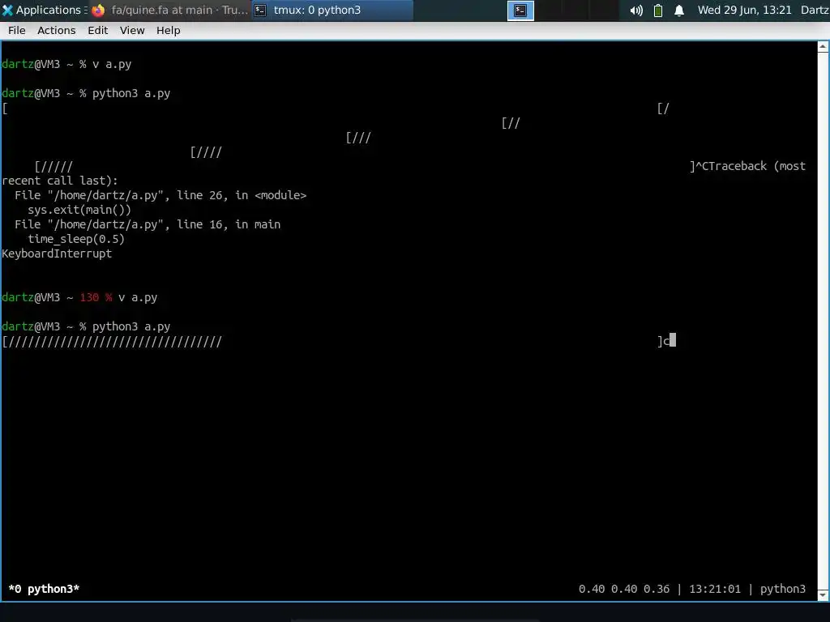
Task: Open the Help menu
Action: [168, 30]
